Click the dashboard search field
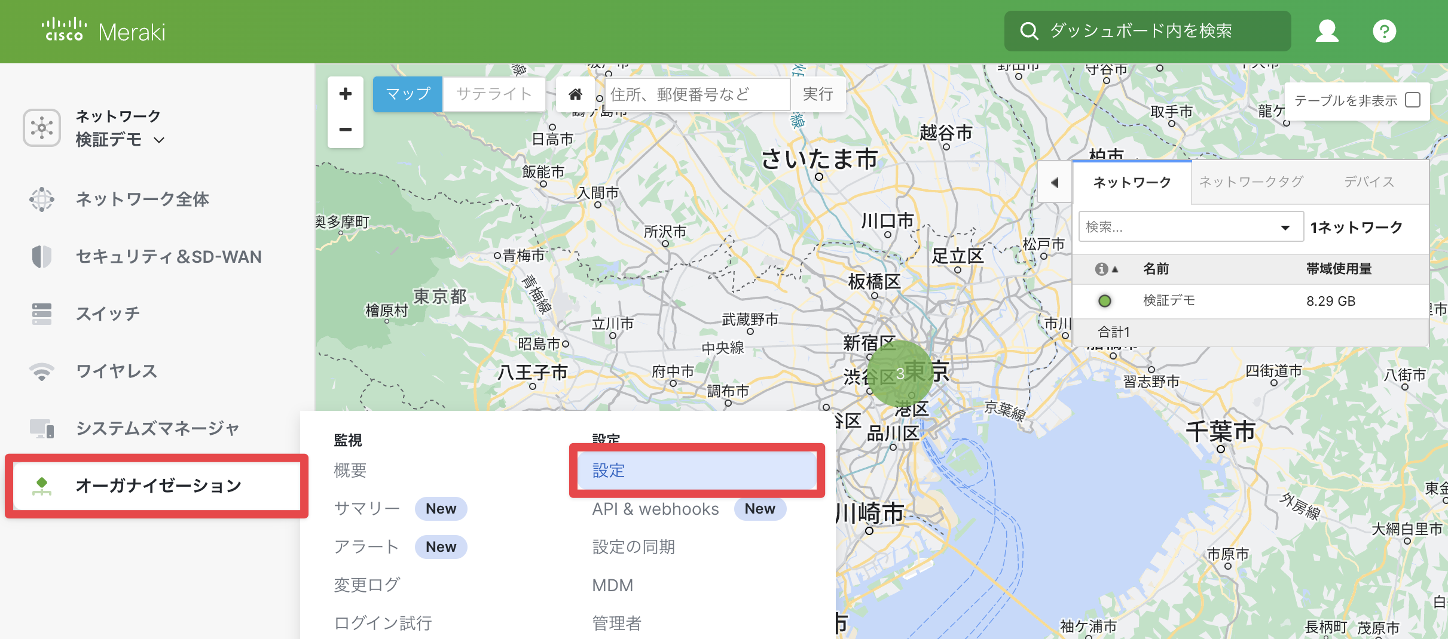The width and height of the screenshot is (1448, 639). point(1147,30)
